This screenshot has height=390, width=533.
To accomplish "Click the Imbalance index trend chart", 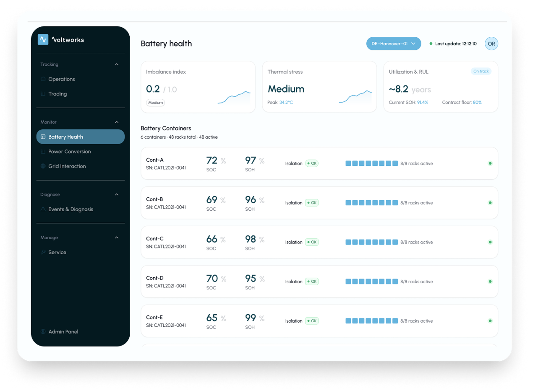I will tap(234, 97).
